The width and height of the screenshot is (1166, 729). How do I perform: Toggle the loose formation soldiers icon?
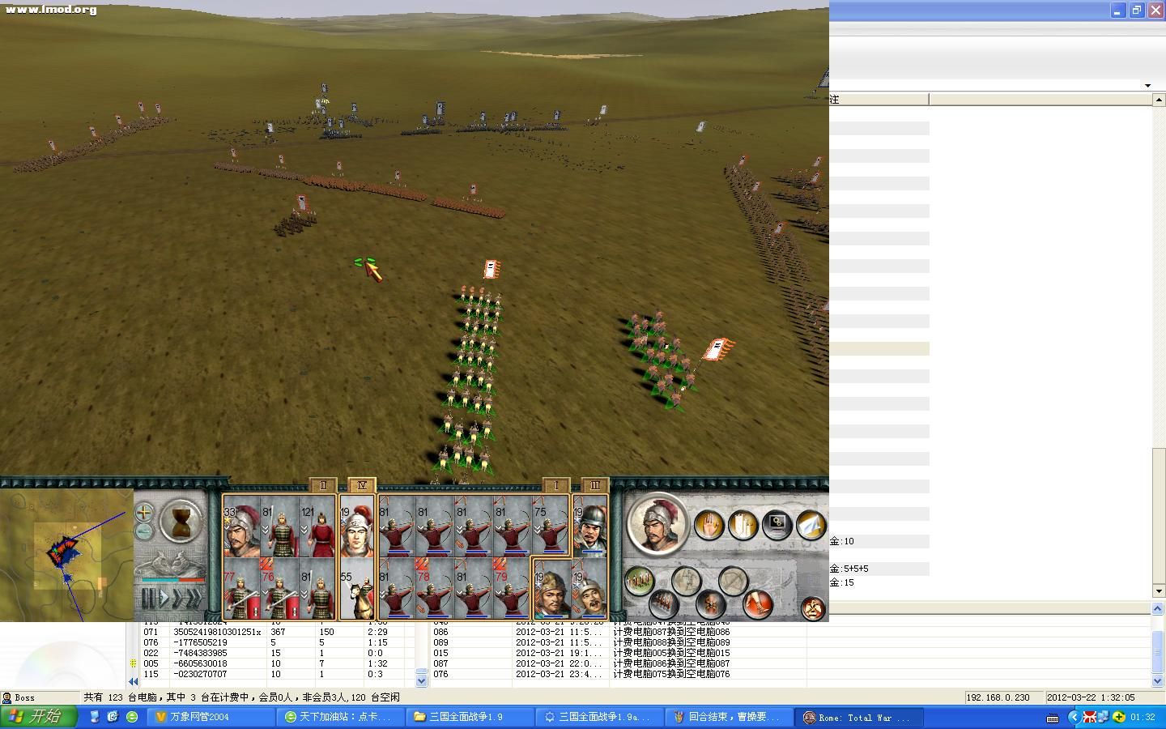point(639,580)
